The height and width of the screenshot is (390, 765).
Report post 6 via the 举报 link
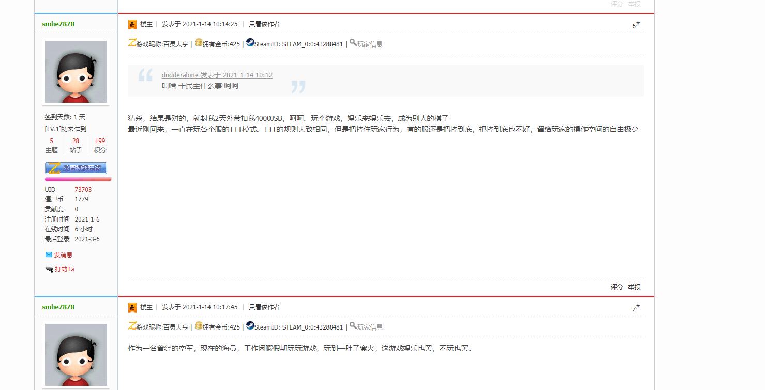pos(633,286)
